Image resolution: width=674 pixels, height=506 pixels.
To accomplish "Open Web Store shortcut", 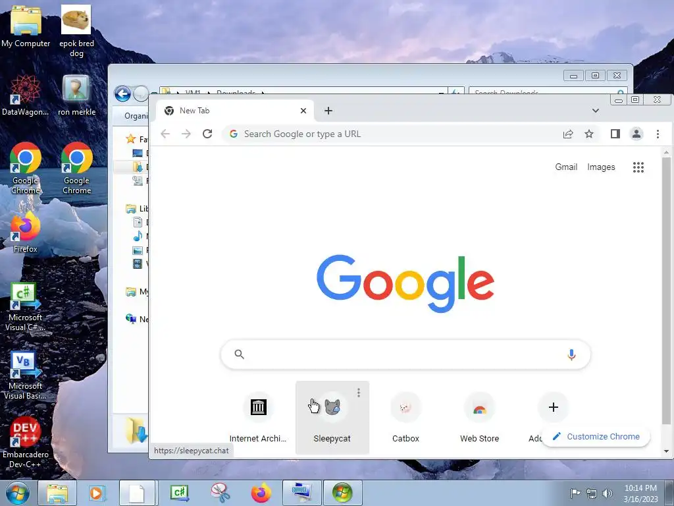I will click(479, 417).
